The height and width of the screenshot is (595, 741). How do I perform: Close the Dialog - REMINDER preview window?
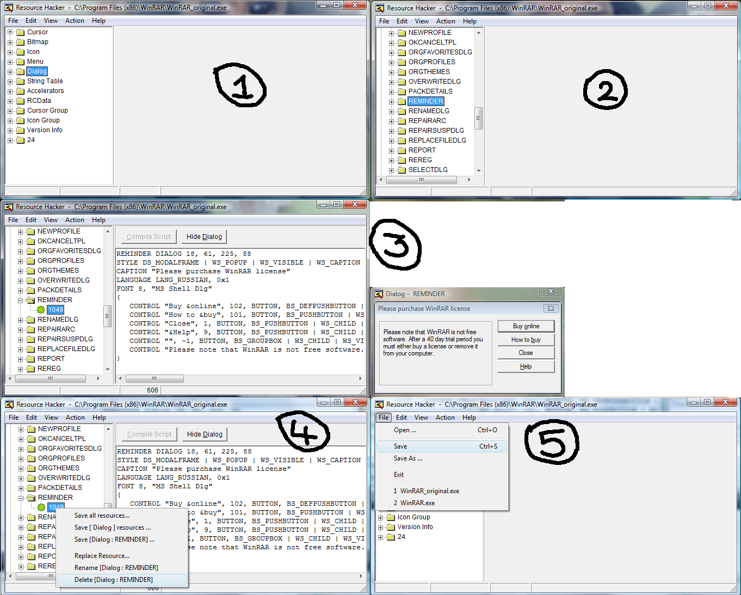click(x=551, y=292)
